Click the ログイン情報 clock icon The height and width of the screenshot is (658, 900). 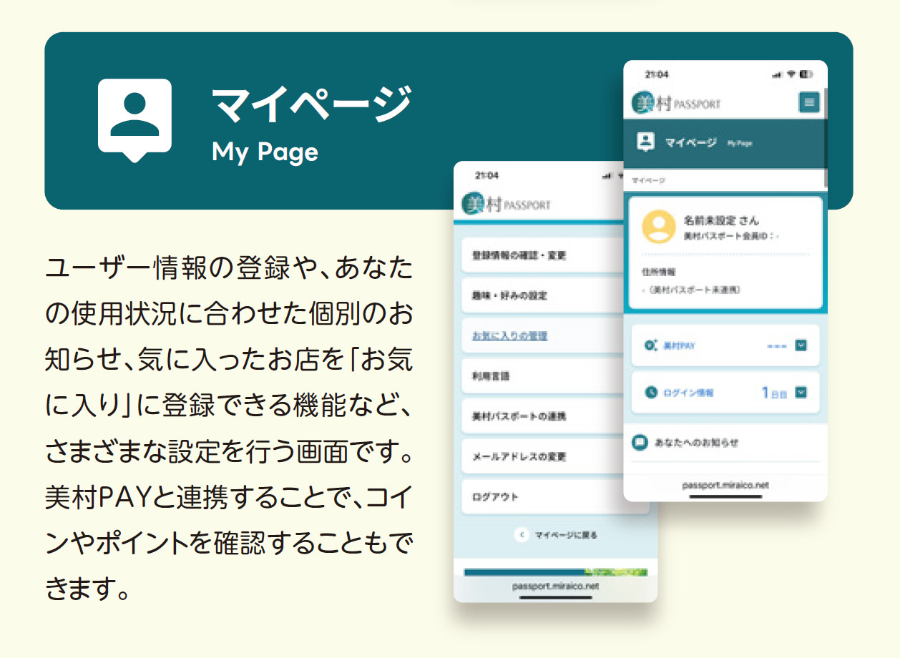pos(650,393)
